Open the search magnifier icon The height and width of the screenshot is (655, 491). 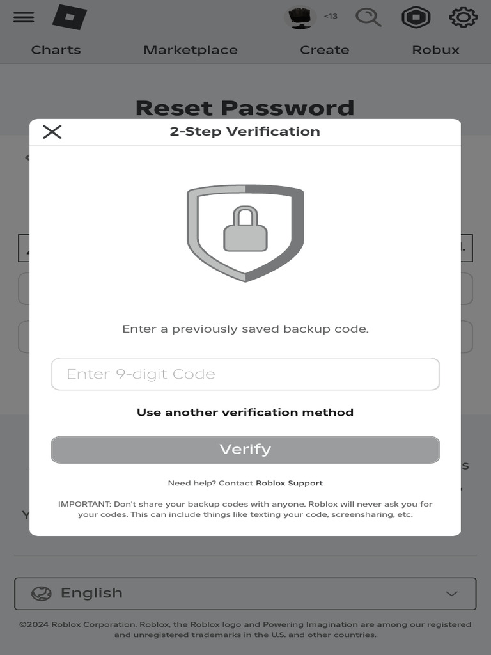(368, 17)
